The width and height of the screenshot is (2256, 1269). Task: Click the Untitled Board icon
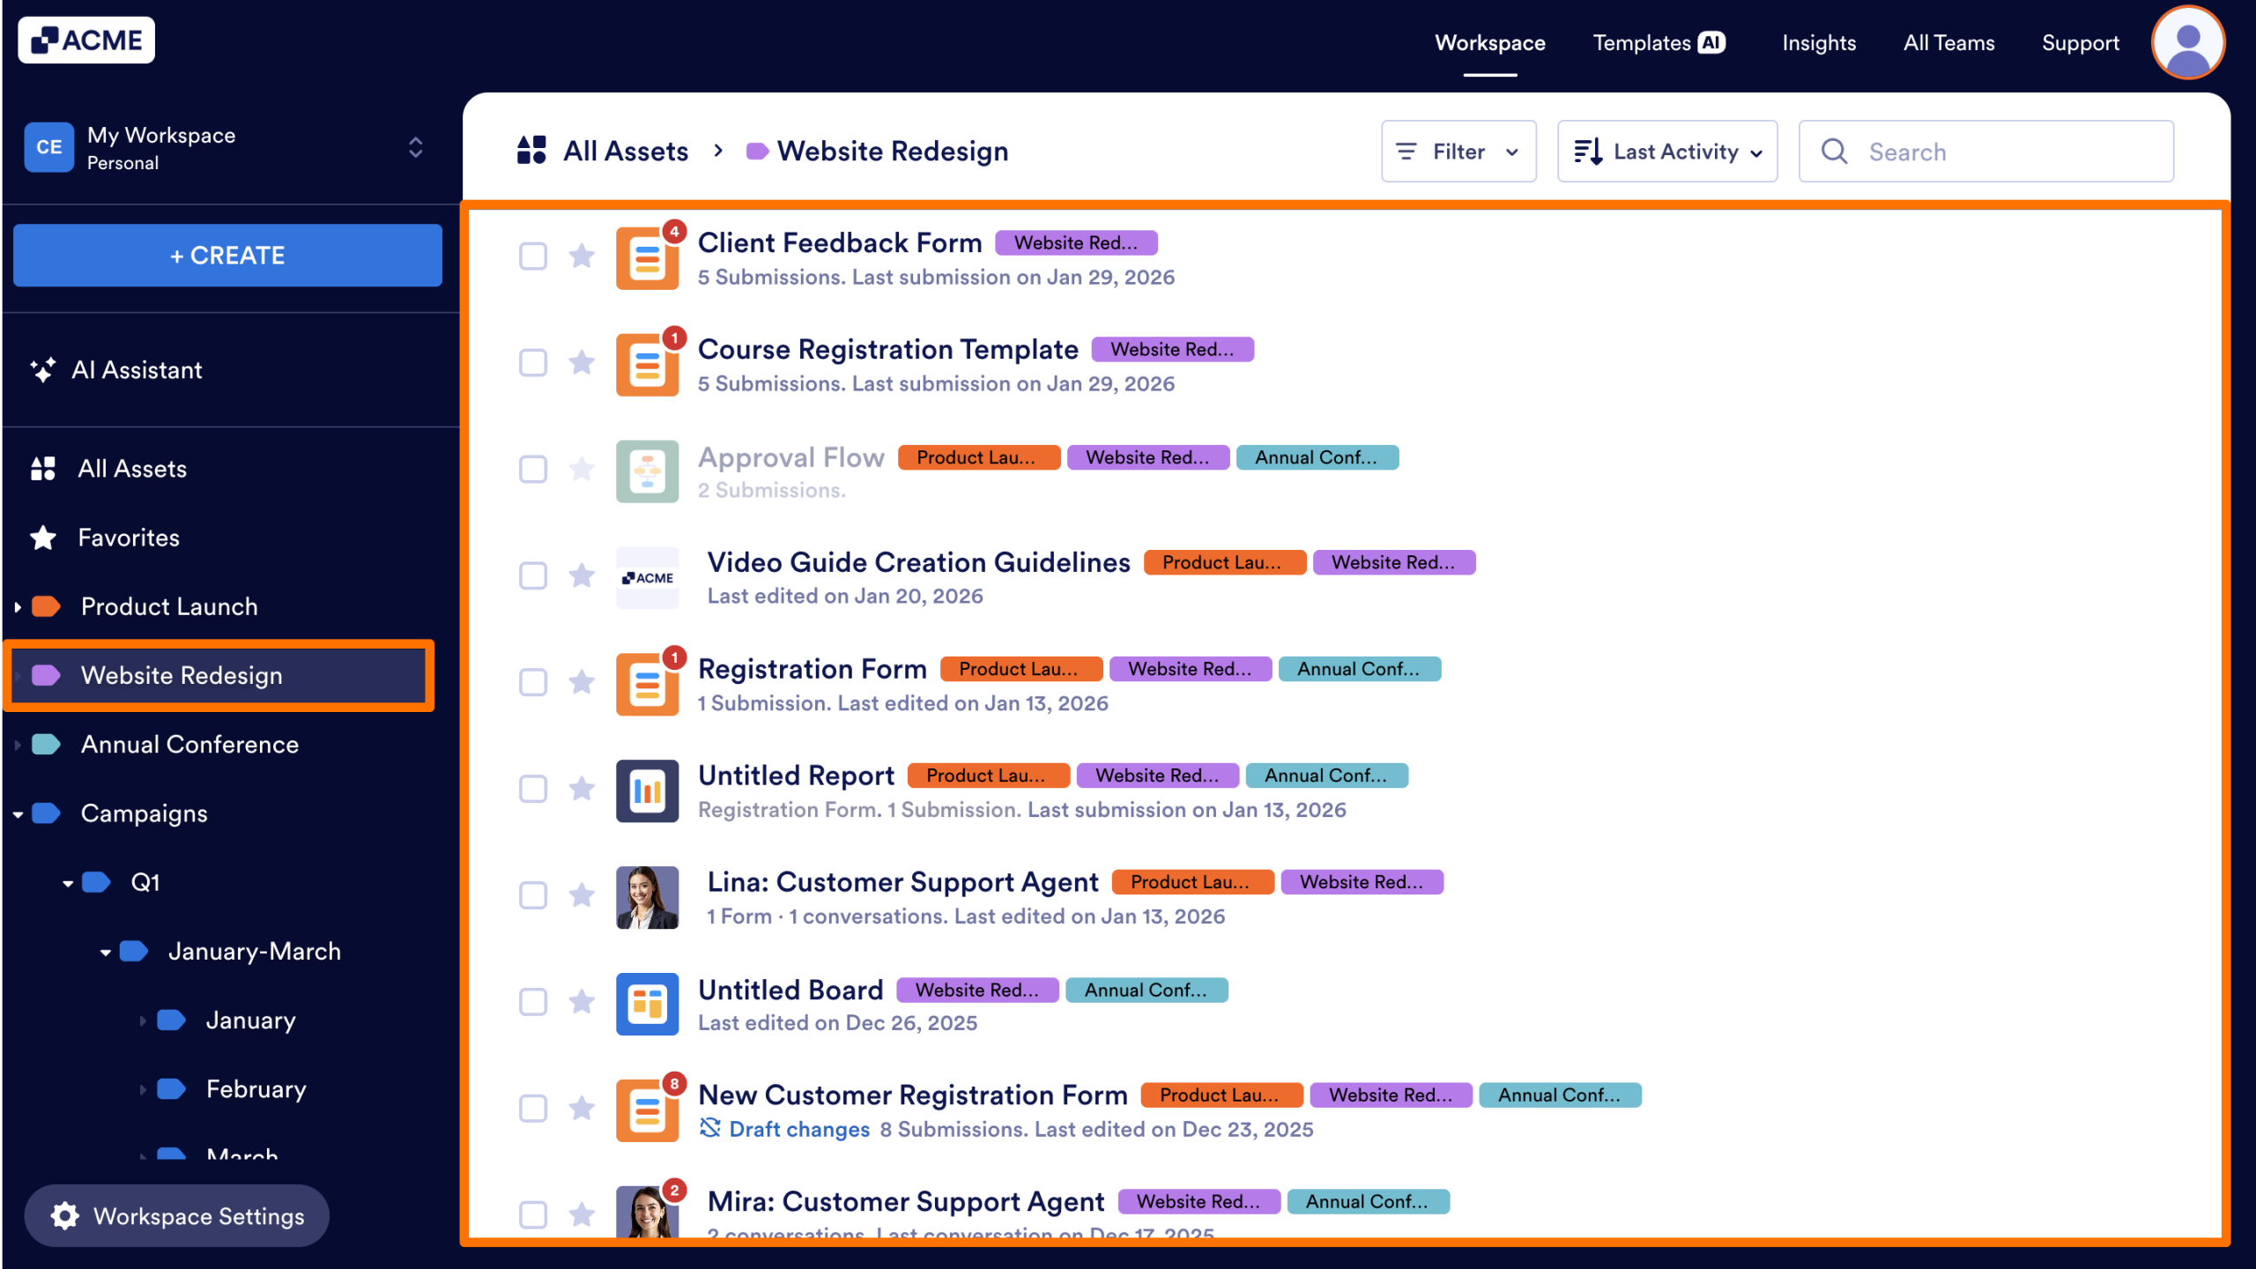pyautogui.click(x=647, y=1004)
